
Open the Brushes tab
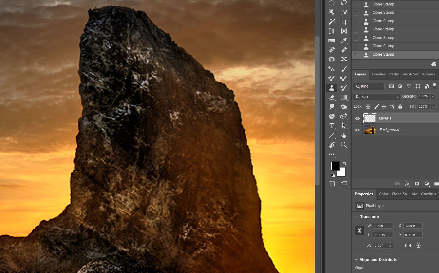(x=379, y=74)
